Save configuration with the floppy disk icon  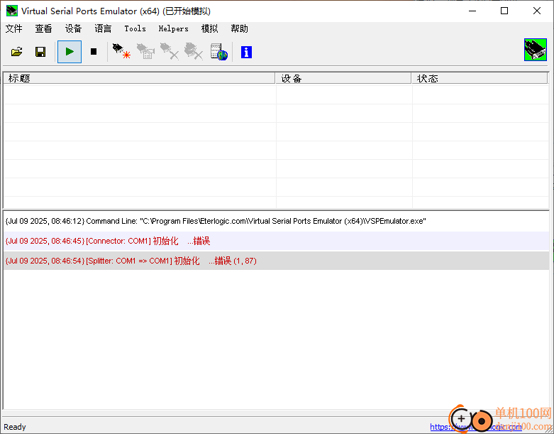pos(40,52)
